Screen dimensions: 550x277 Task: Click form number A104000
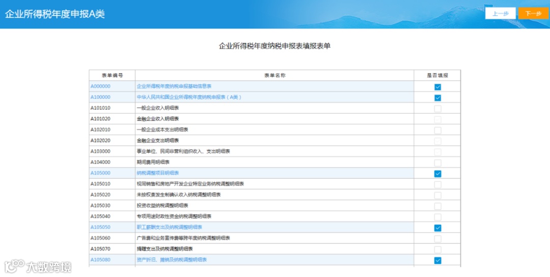100,162
